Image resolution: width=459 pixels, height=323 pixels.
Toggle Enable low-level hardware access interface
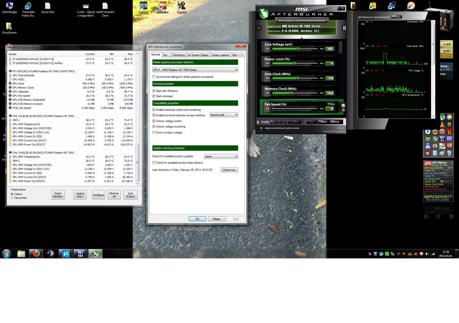point(154,115)
